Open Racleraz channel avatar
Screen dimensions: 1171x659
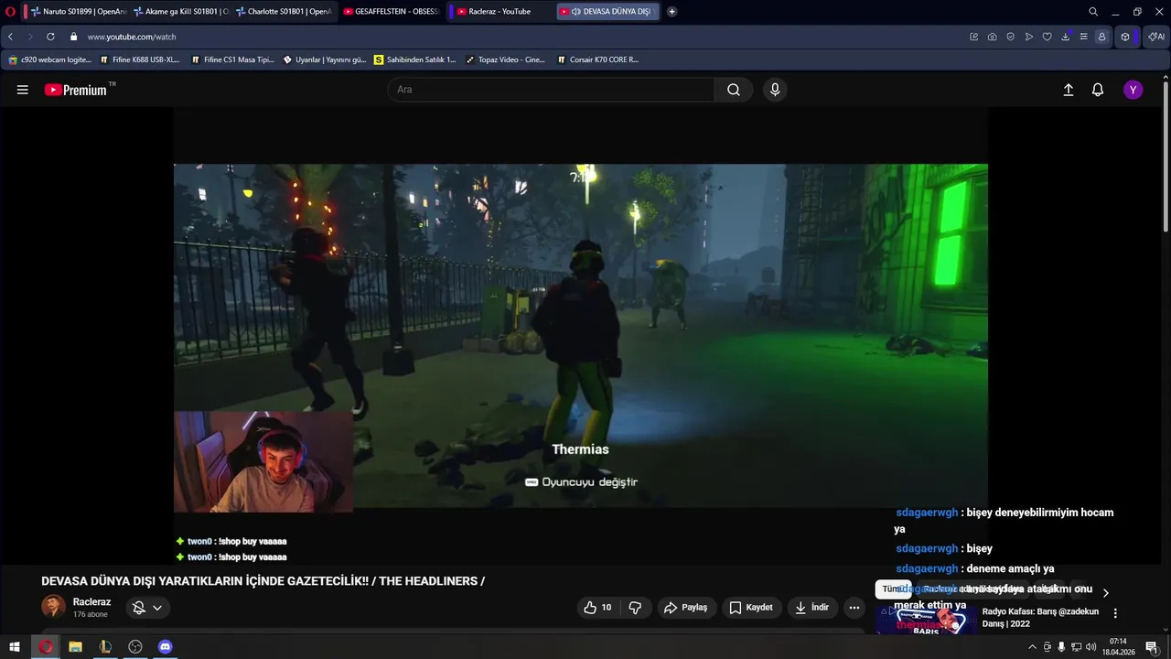[x=53, y=607]
